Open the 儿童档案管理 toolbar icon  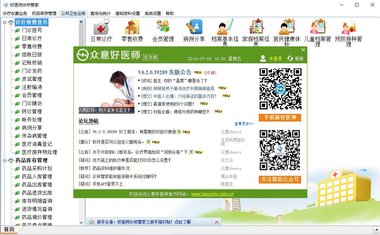pos(318,27)
